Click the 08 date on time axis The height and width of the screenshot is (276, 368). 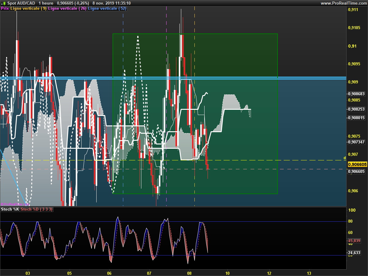click(190, 273)
